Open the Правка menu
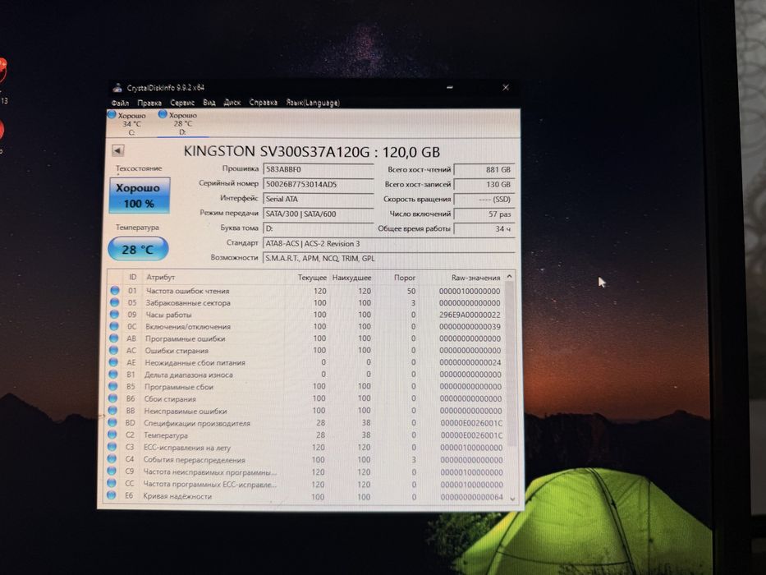The width and height of the screenshot is (766, 575). pos(149,103)
